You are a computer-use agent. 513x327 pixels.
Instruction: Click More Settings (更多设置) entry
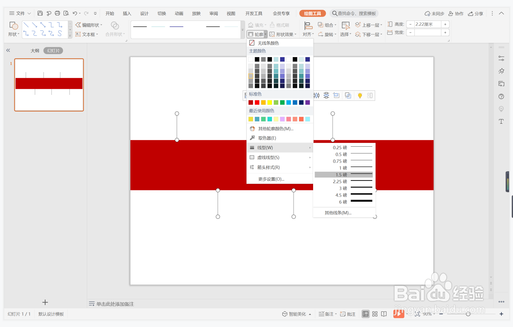[x=271, y=179]
